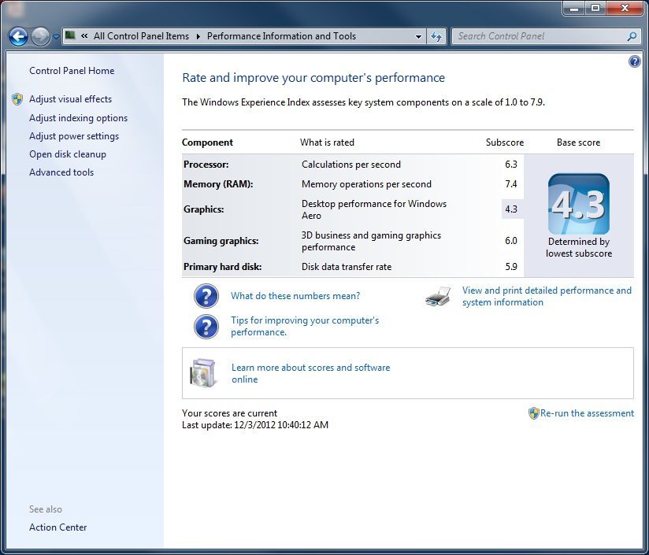
Task: Click the Processor row label
Action: click(206, 165)
